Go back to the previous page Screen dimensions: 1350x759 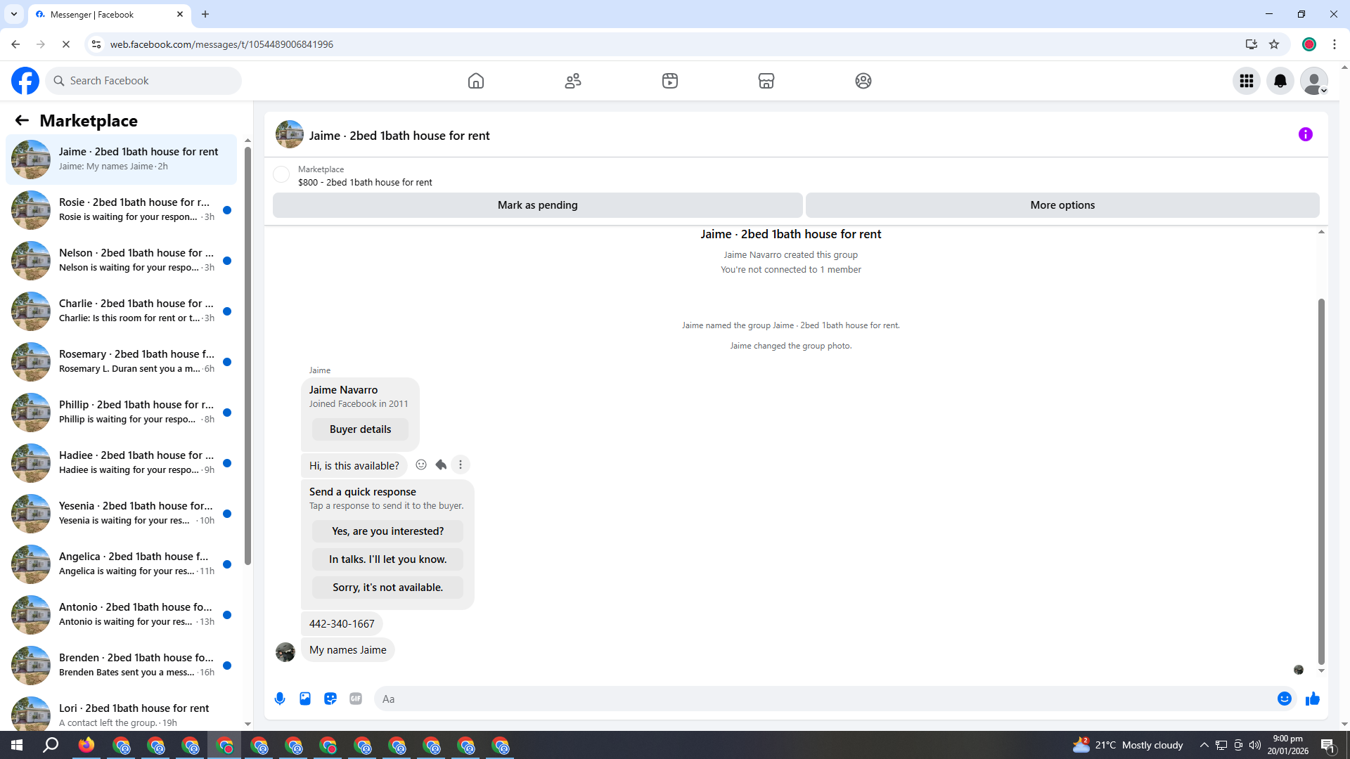[x=15, y=44]
